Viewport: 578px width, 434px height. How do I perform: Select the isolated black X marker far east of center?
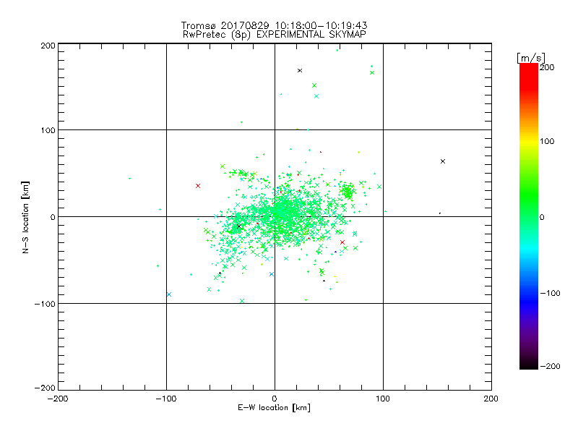pos(443,161)
